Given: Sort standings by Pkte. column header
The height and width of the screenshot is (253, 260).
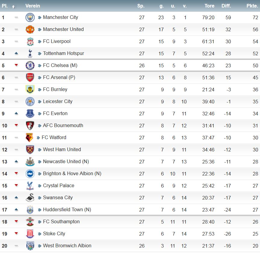Looking at the screenshot, I should click(x=252, y=6).
